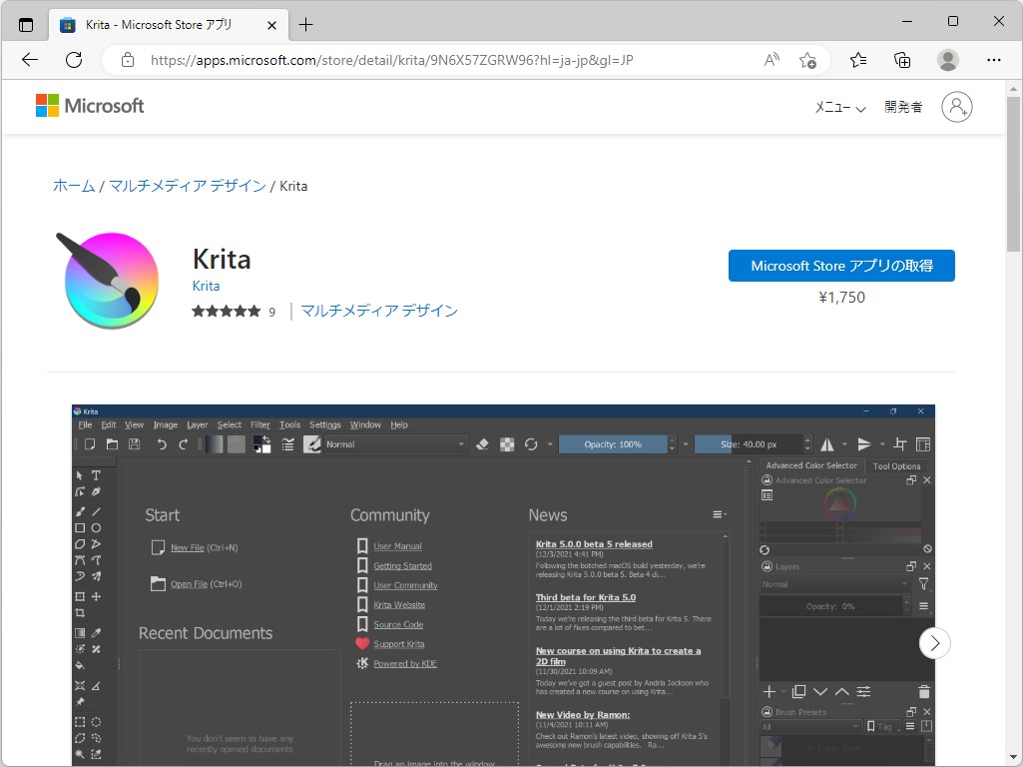Viewport: 1023px width, 767px height.
Task: Adjust the Opacity 100% slider in the toolbar
Action: pyautogui.click(x=614, y=444)
